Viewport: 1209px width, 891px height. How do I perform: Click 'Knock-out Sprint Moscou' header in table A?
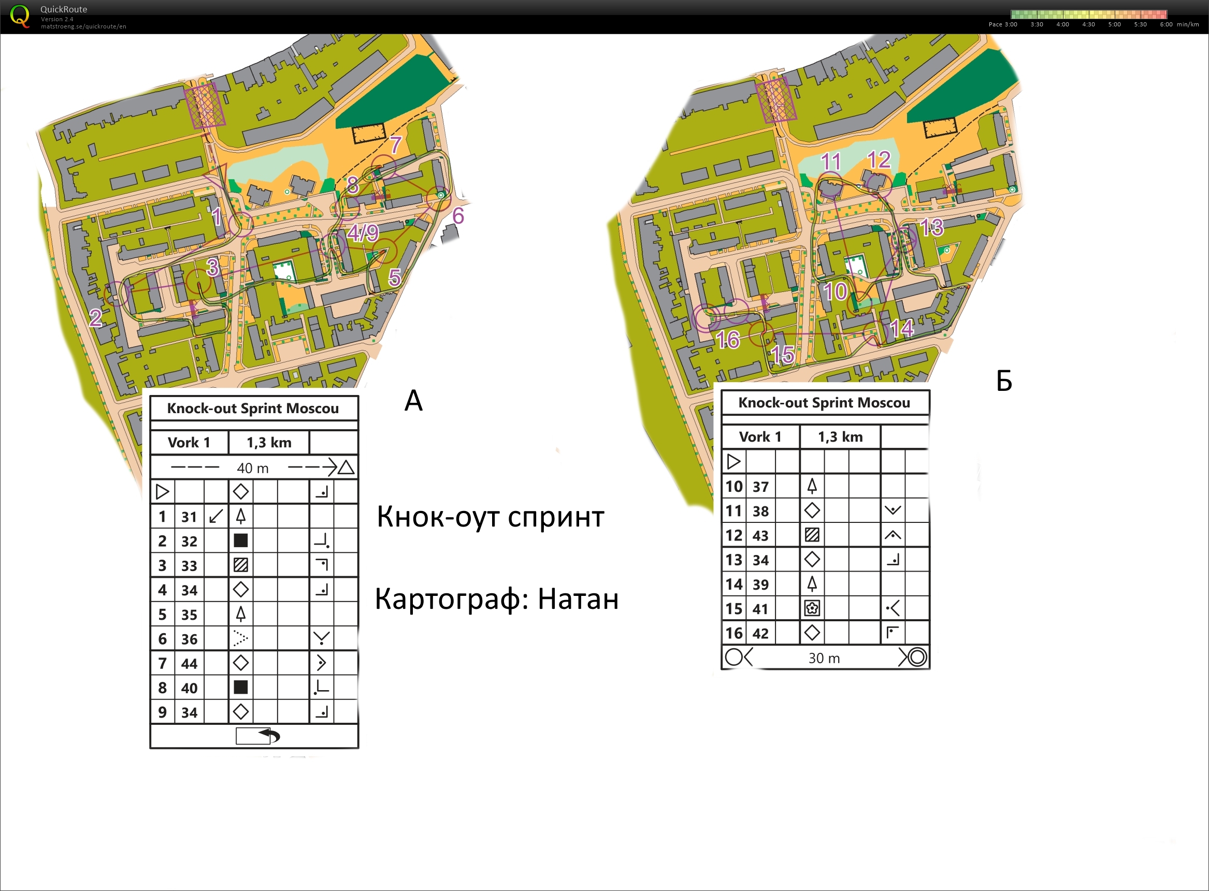(253, 408)
